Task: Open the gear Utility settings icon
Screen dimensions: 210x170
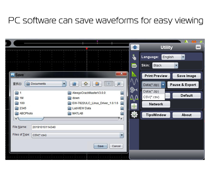Action: pos(135,115)
